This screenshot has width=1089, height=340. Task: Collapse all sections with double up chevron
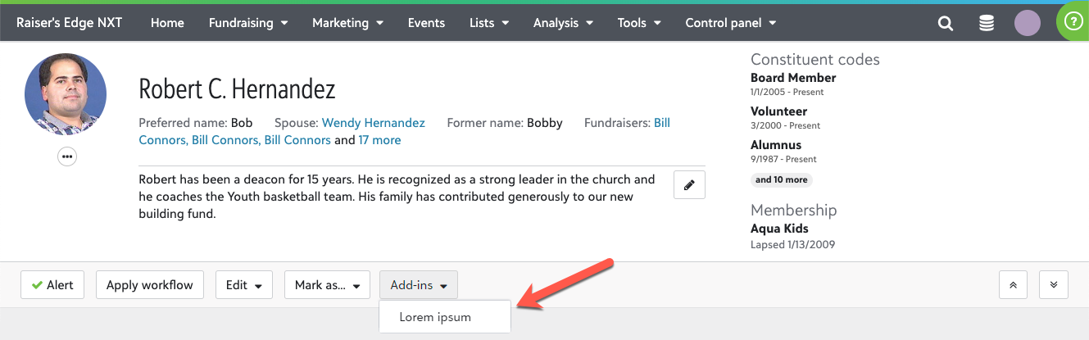click(x=1013, y=285)
